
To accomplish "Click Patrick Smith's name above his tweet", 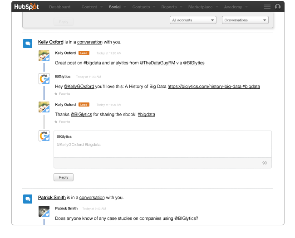I will [x=66, y=208].
